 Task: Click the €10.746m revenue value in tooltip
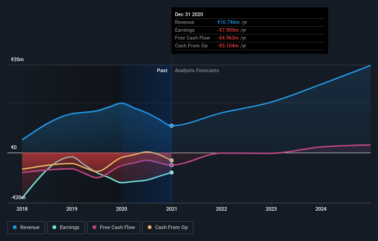pos(228,22)
